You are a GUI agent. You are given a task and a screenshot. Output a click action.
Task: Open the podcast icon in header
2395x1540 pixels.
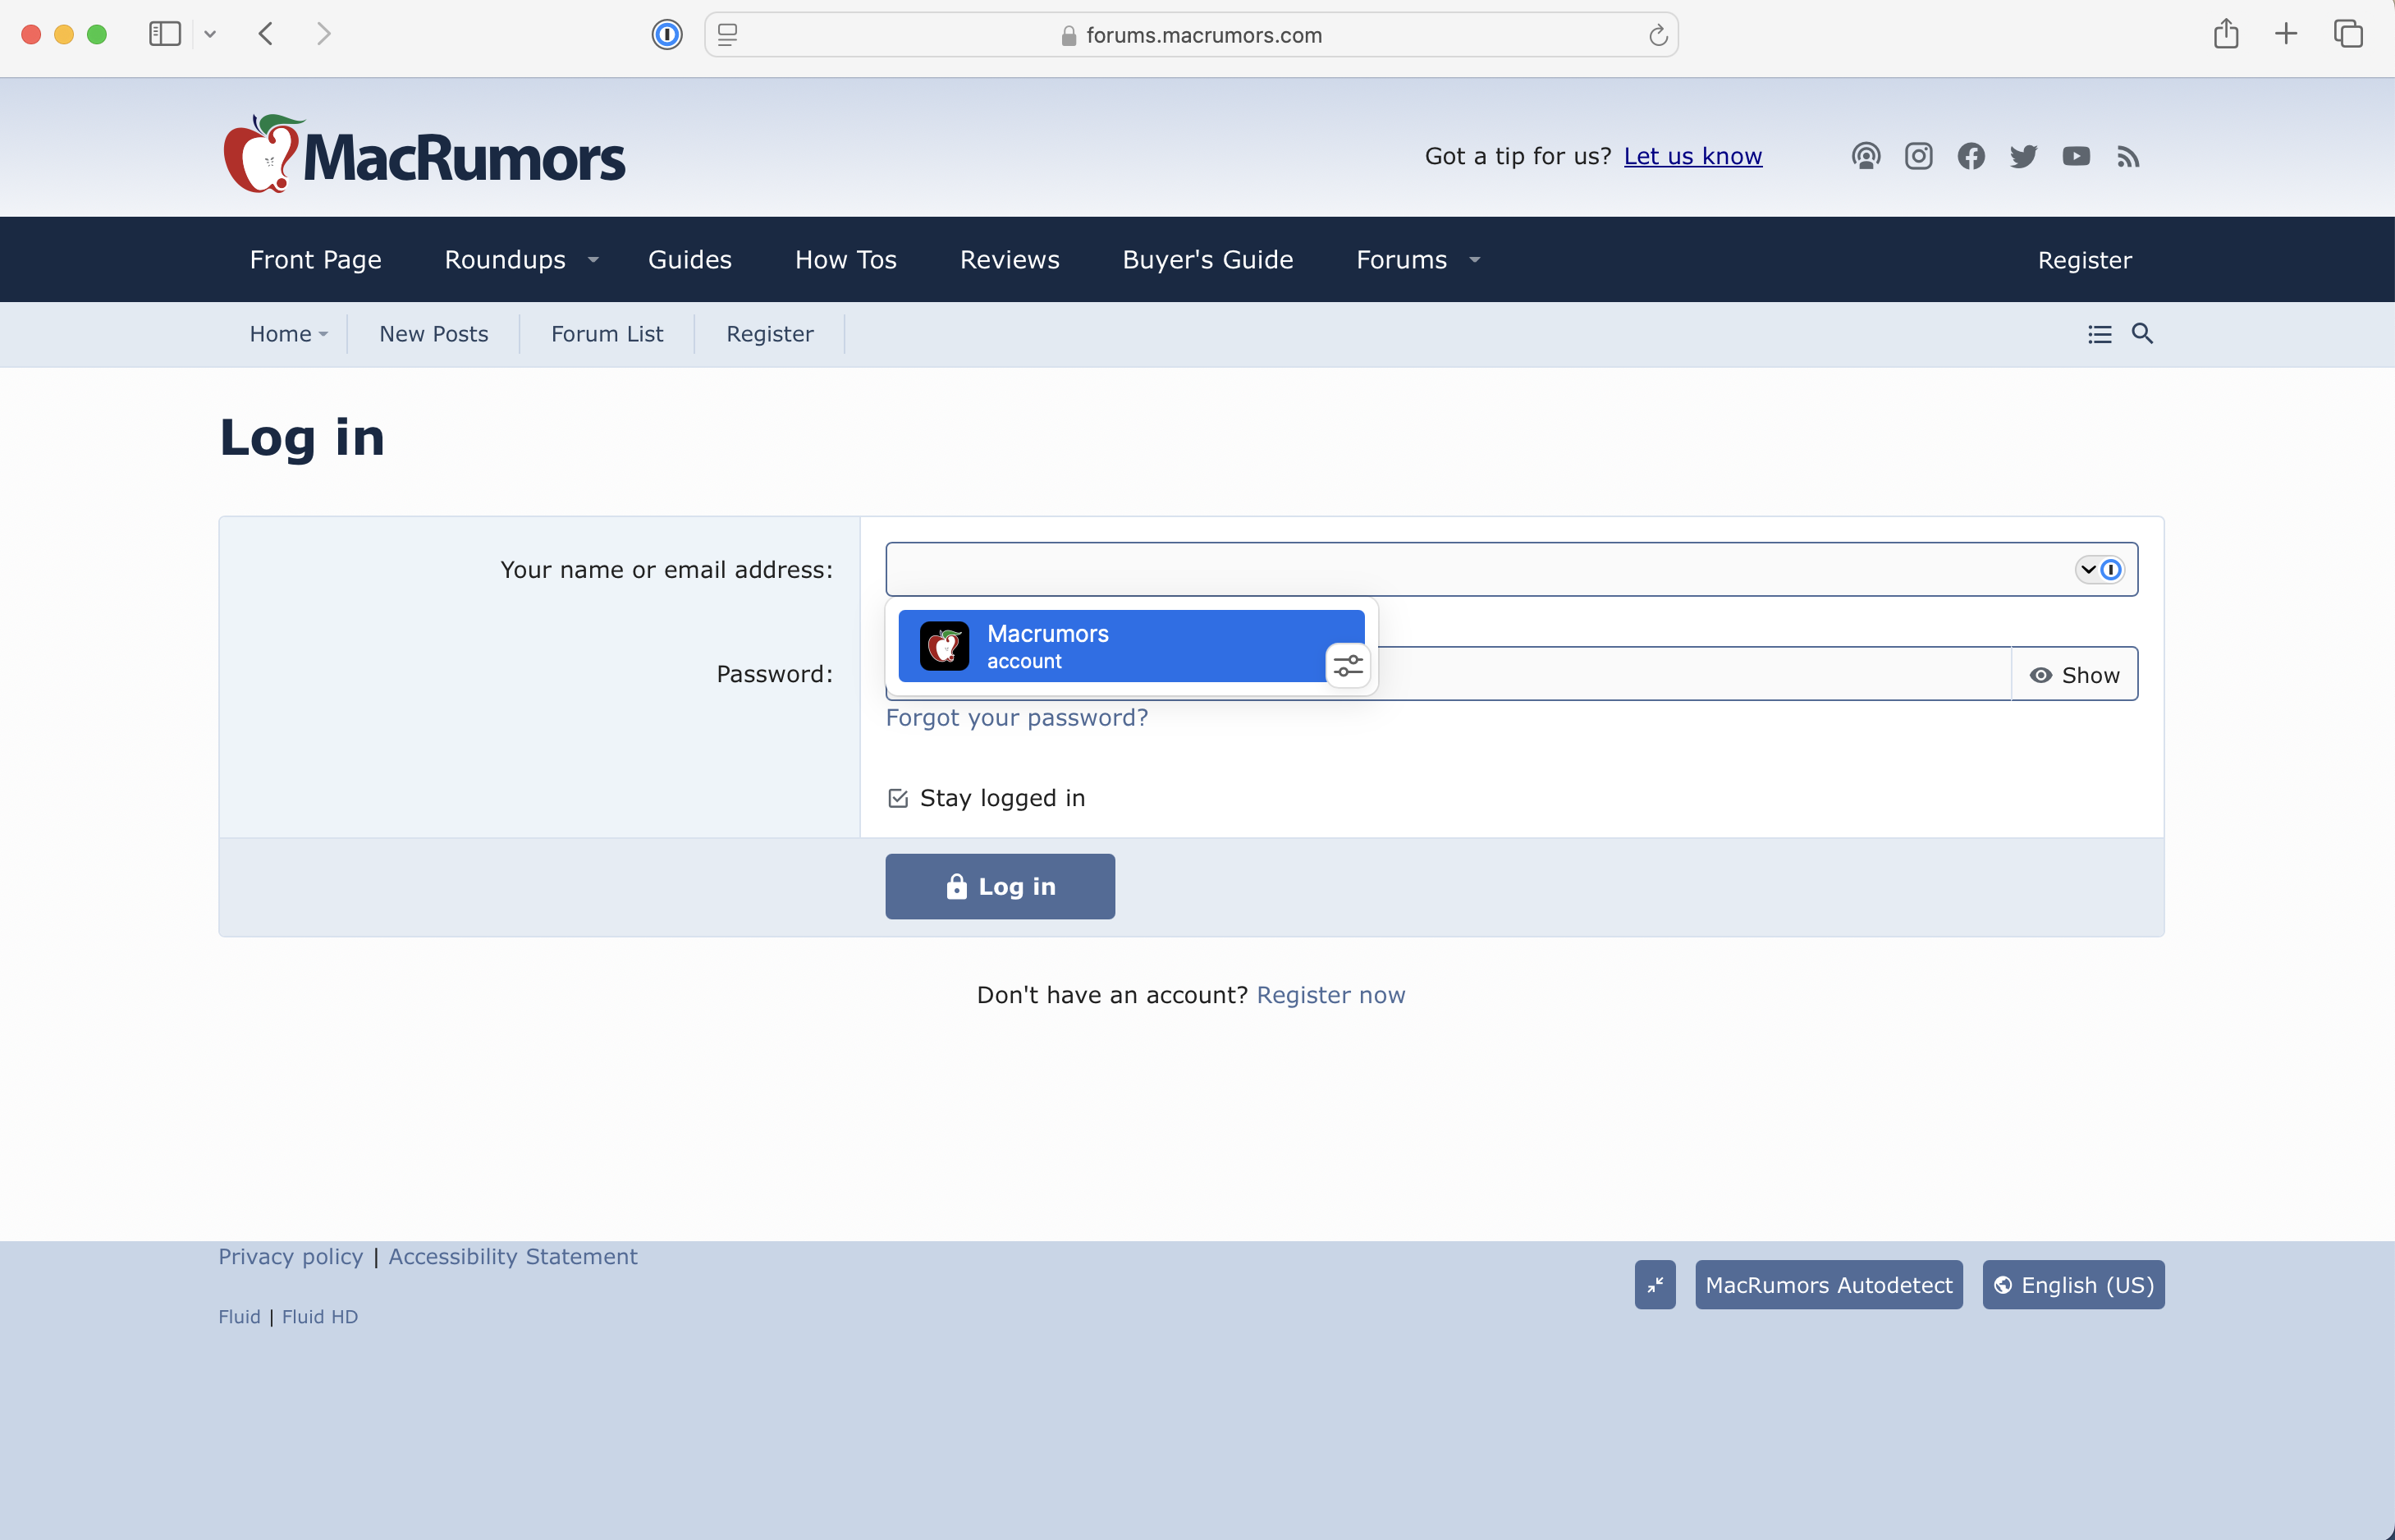1866,156
